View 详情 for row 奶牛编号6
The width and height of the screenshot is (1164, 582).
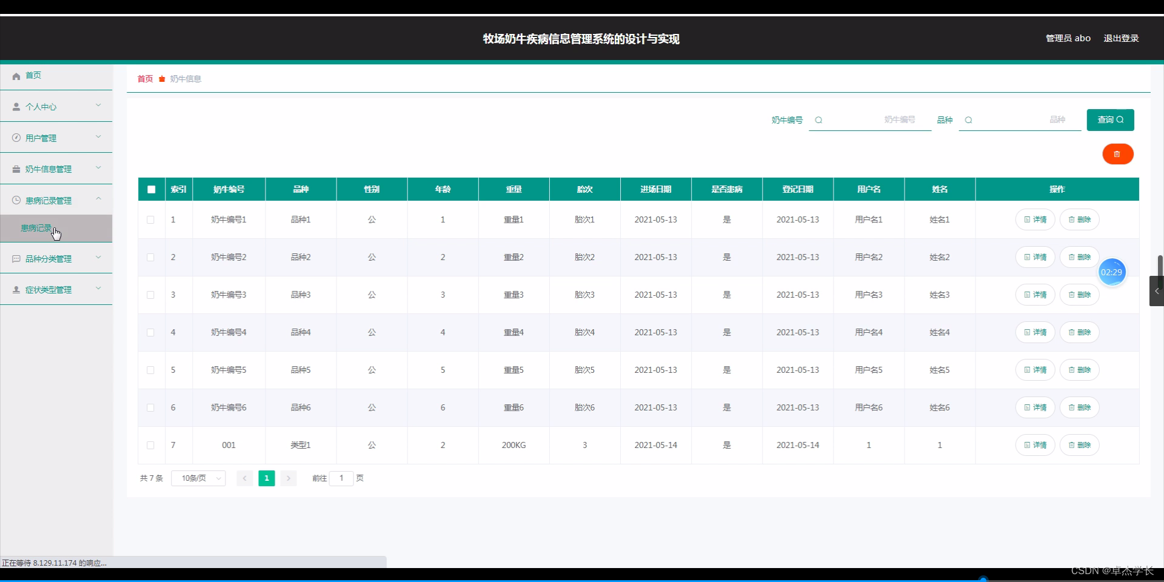(1035, 407)
